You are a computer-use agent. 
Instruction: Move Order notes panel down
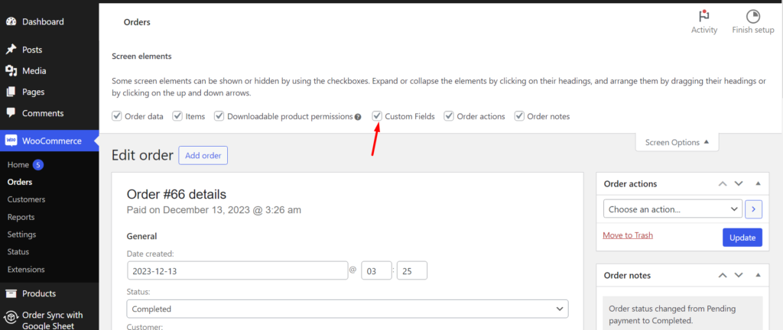pyautogui.click(x=739, y=275)
